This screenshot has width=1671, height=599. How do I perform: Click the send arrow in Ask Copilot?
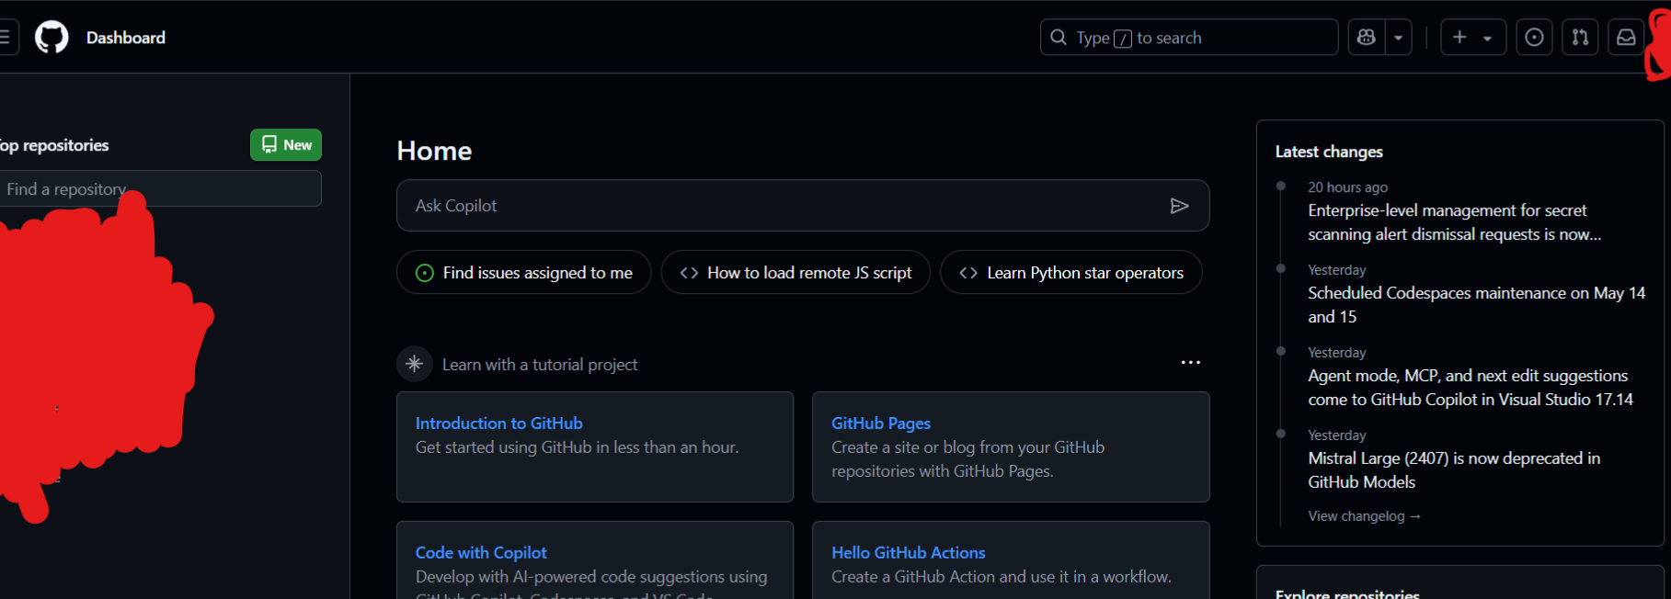point(1179,206)
